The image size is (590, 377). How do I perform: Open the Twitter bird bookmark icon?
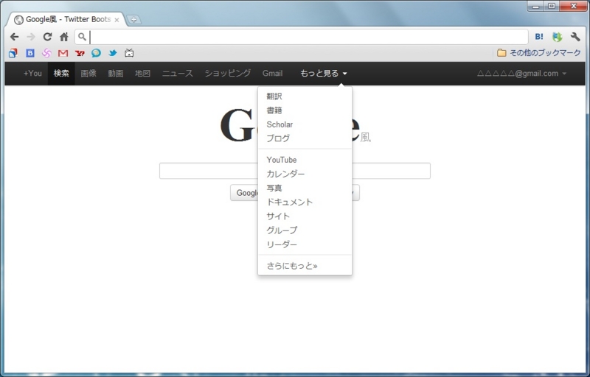point(113,53)
